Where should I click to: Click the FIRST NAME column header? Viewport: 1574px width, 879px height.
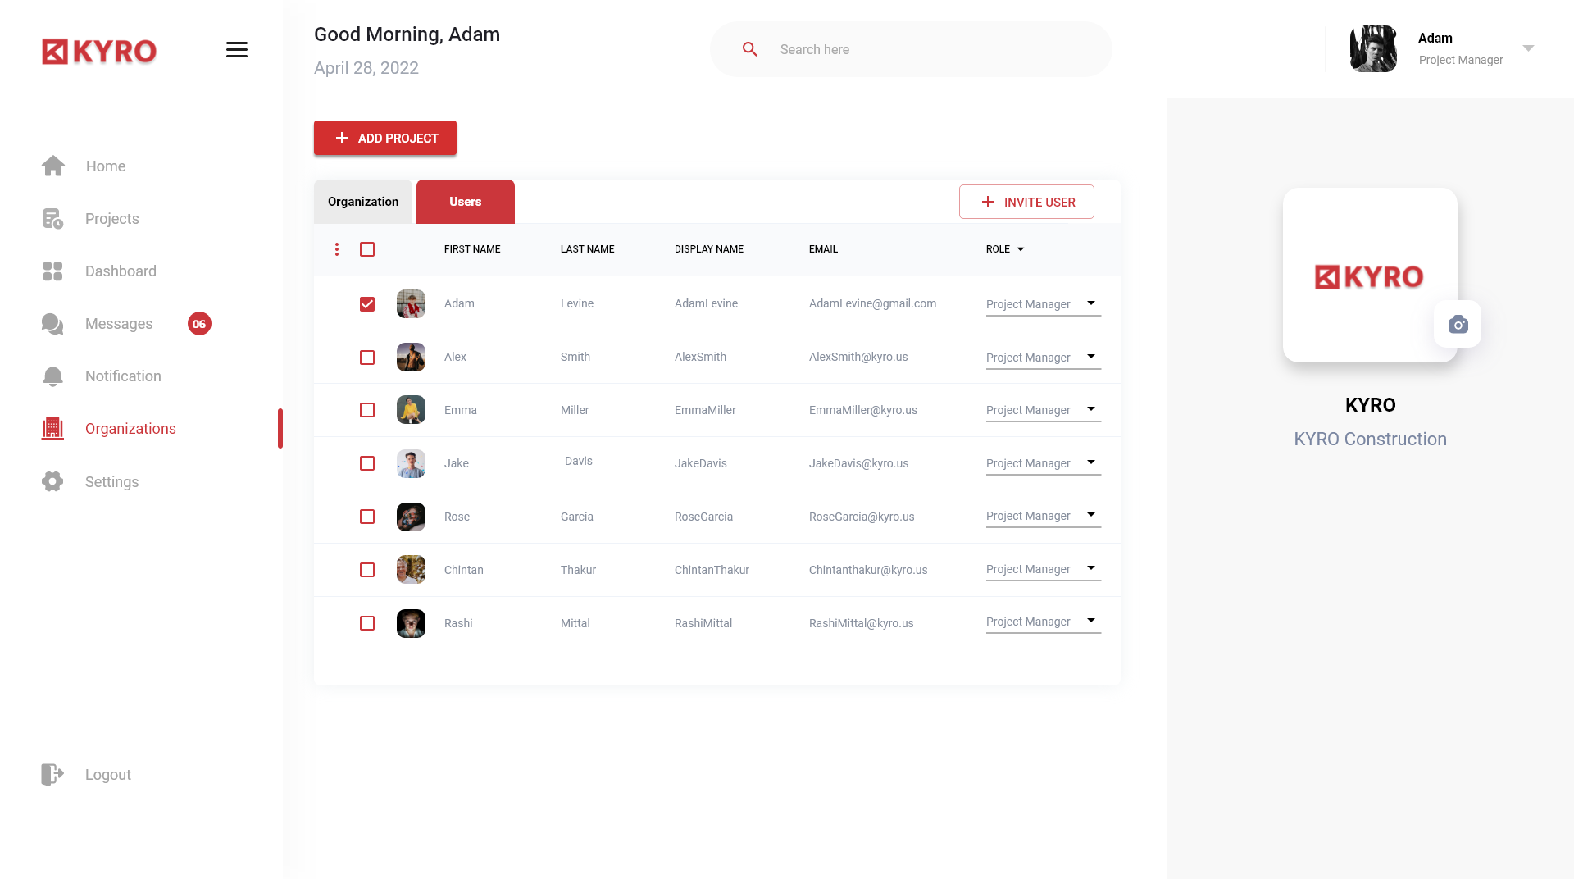pyautogui.click(x=472, y=249)
